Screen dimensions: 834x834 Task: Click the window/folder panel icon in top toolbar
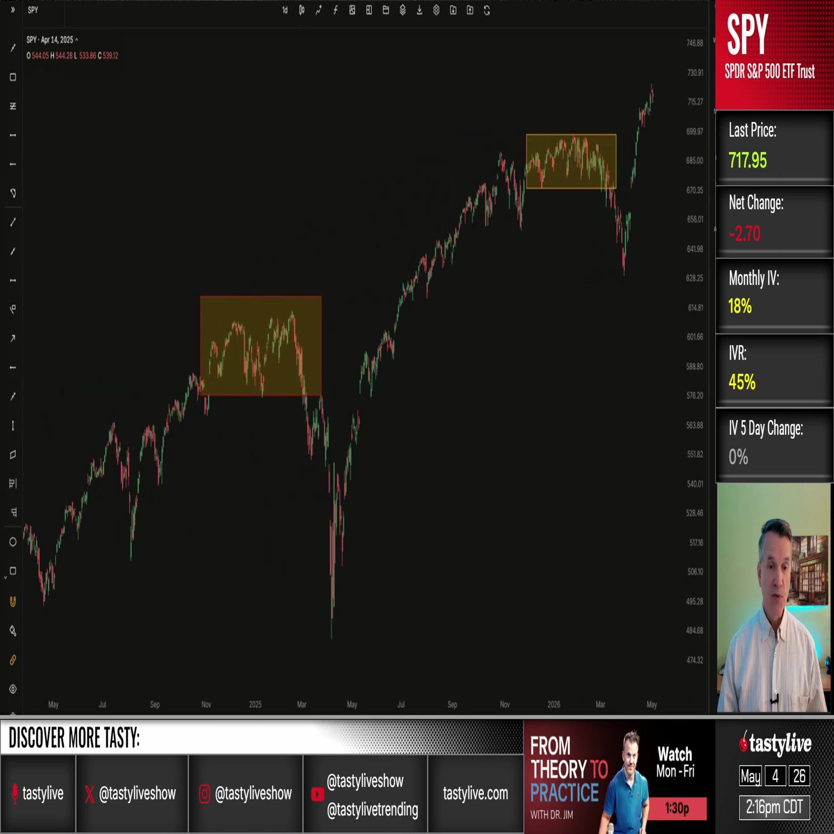[386, 10]
